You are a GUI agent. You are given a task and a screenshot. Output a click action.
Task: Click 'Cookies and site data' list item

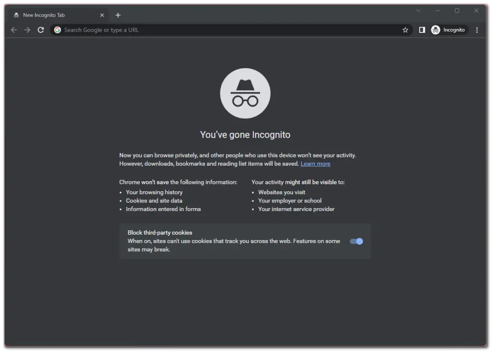tap(154, 200)
